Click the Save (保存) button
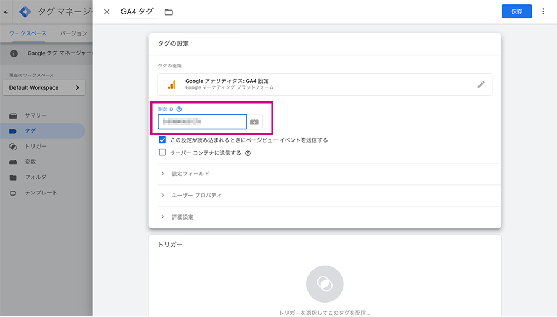The width and height of the screenshot is (557, 317). click(x=516, y=11)
